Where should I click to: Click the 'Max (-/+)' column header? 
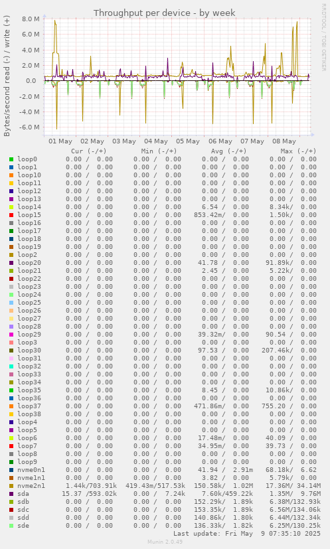click(299, 151)
